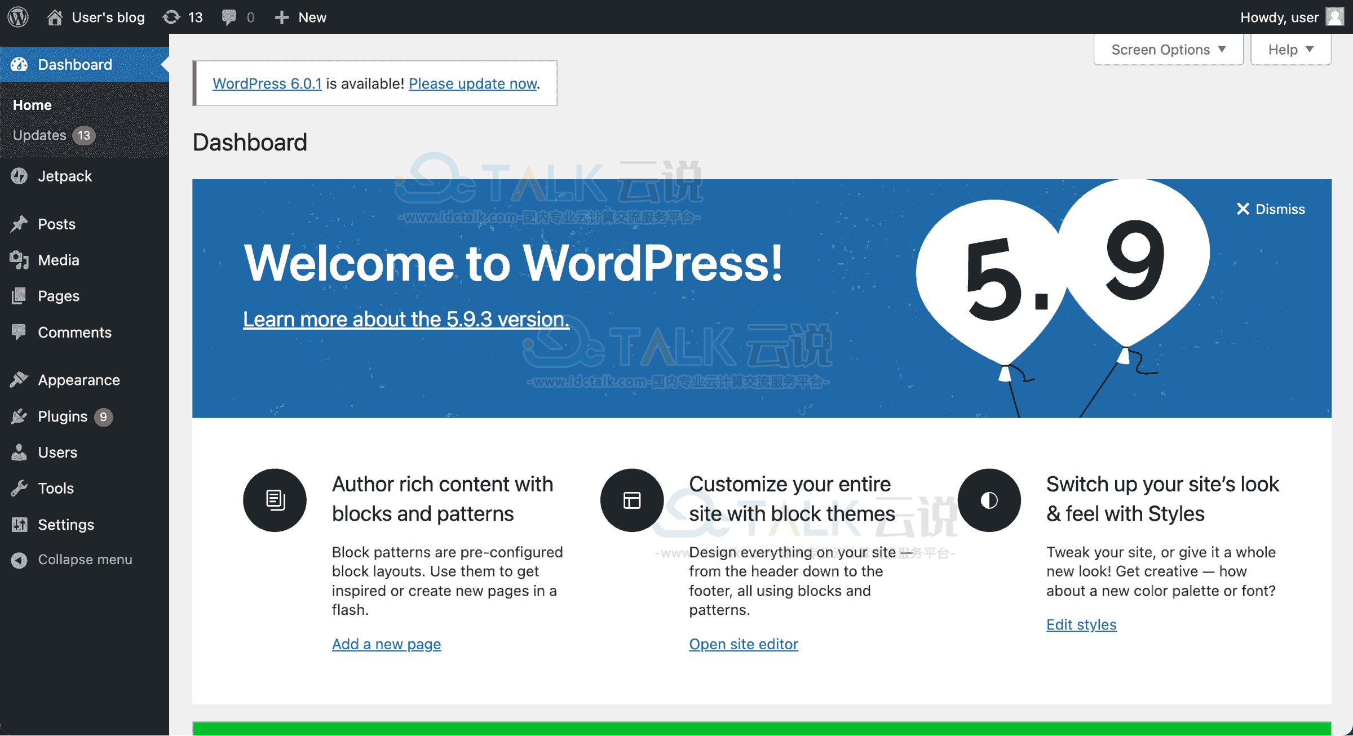Open the Pages section icon
The width and height of the screenshot is (1353, 736).
pyautogui.click(x=20, y=295)
